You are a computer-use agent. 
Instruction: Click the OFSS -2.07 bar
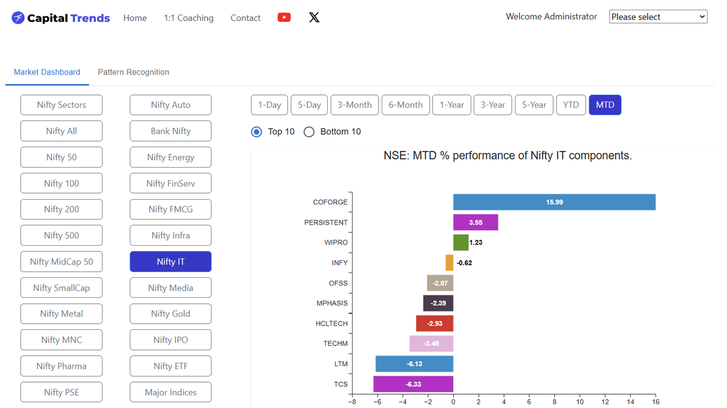point(440,283)
